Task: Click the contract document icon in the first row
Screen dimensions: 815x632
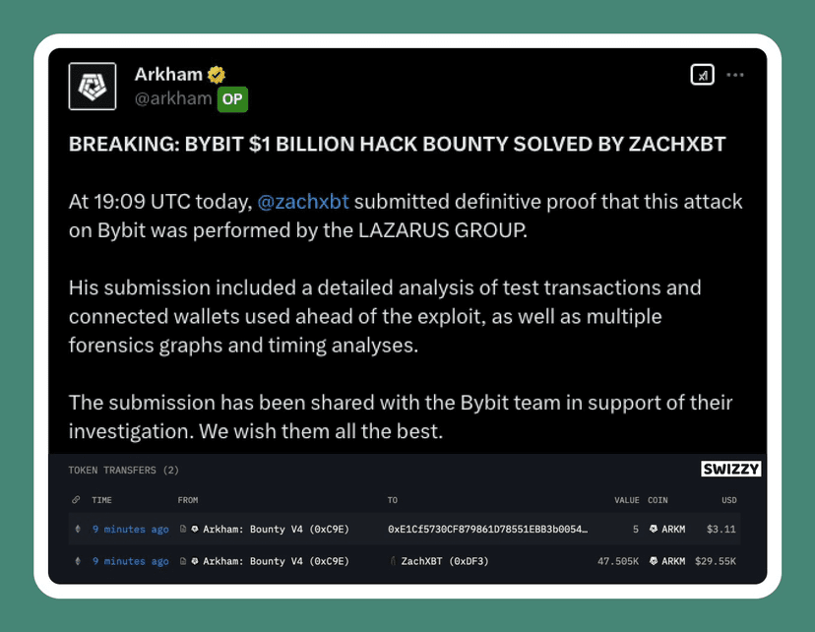Action: coord(182,530)
